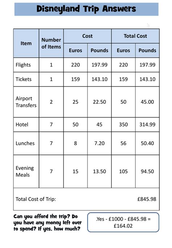Select the Total Cost header cell
172x248 pixels.
click(x=135, y=36)
